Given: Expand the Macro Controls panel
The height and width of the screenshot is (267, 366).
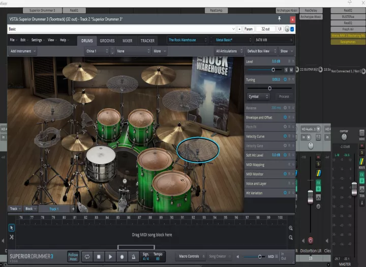Looking at the screenshot, I should pyautogui.click(x=192, y=256).
